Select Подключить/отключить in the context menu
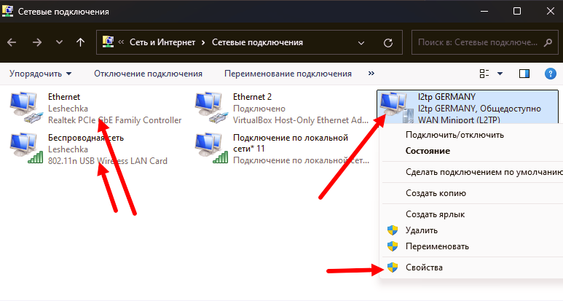 (x=454, y=134)
